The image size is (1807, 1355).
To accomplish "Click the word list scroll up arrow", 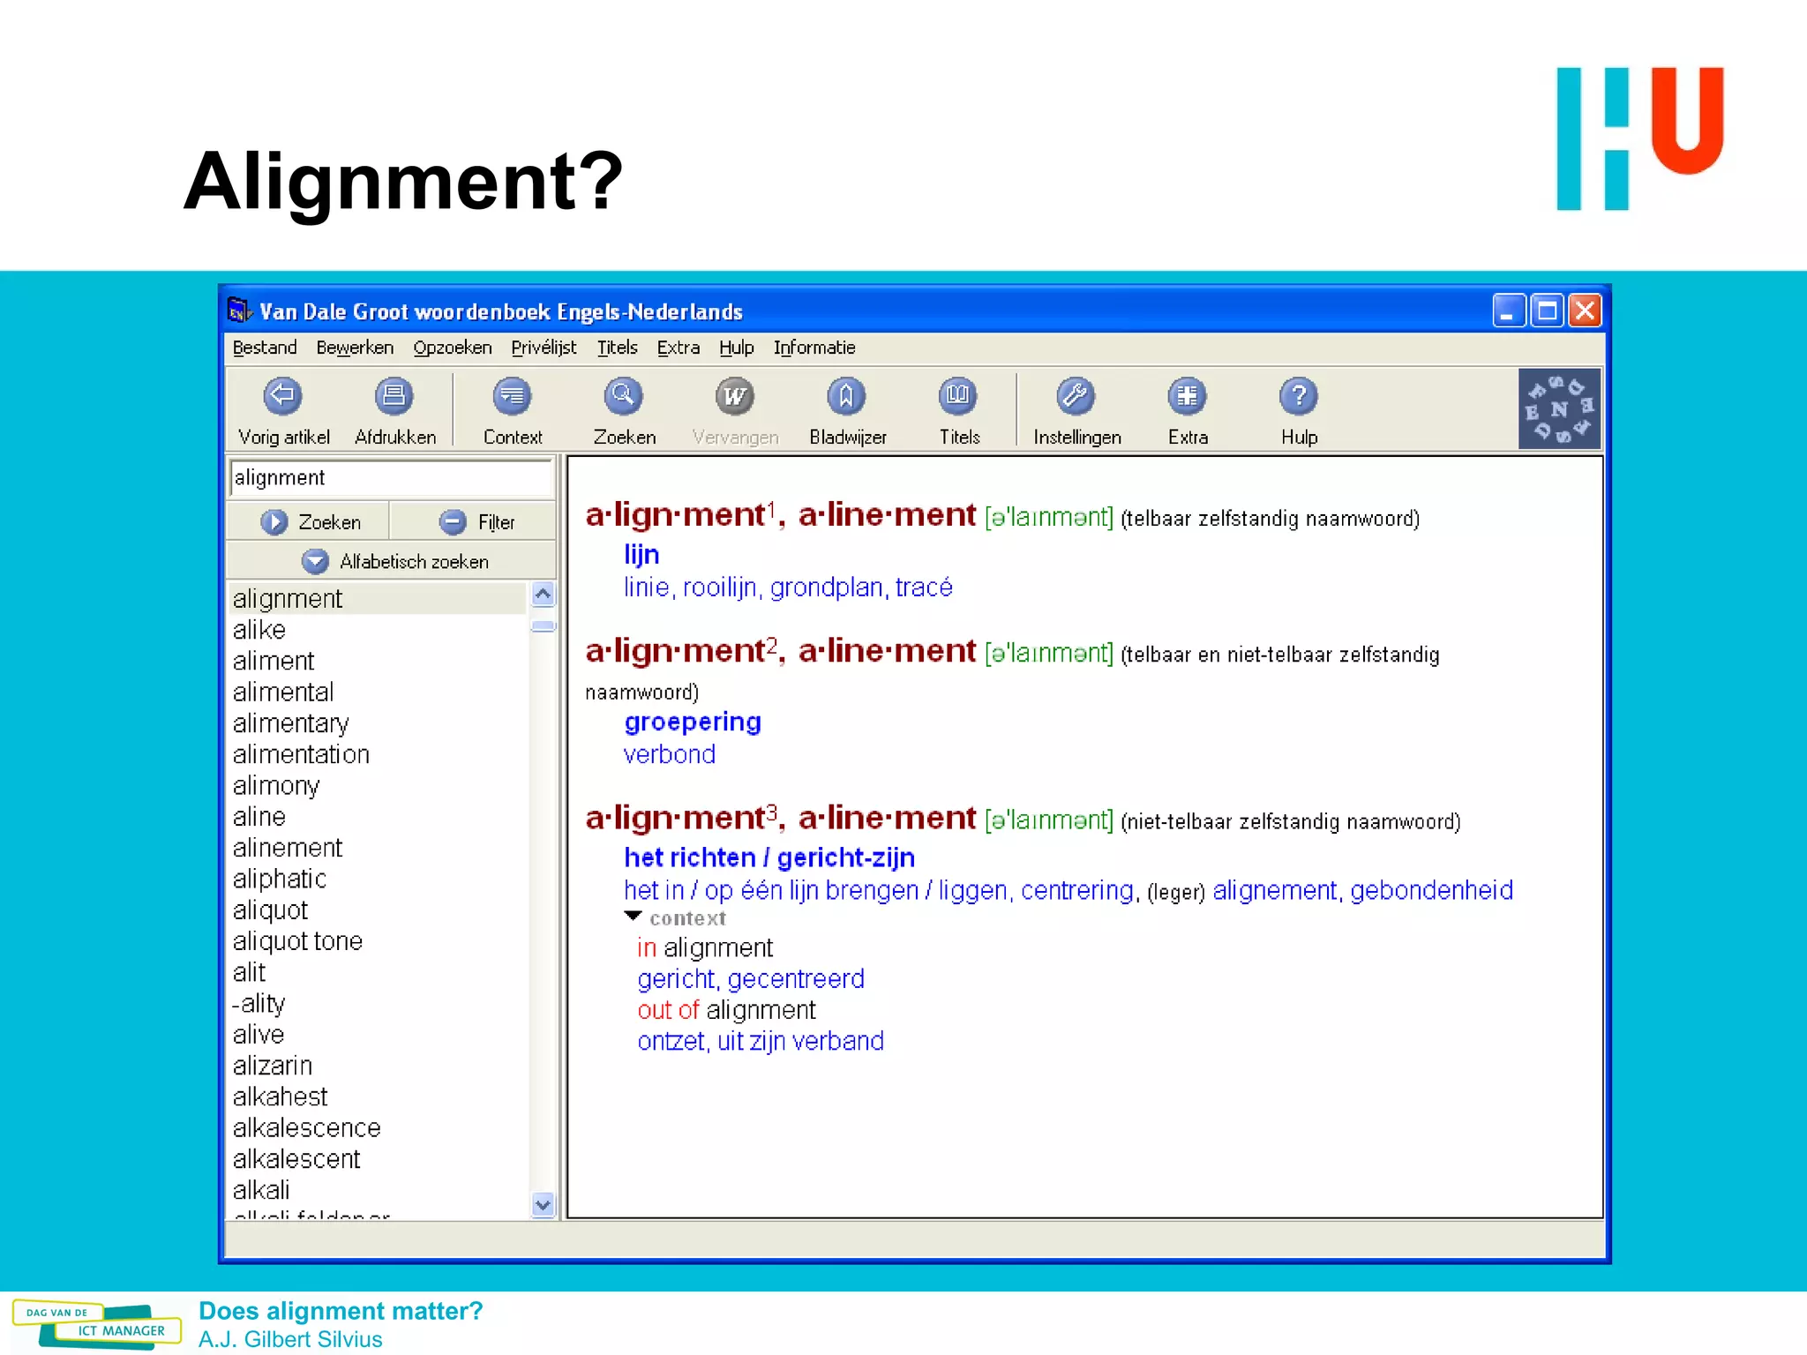I will (x=543, y=595).
